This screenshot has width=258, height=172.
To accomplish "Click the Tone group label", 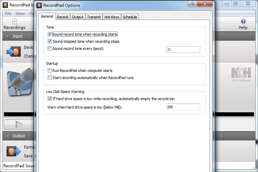I will pyautogui.click(x=50, y=27).
